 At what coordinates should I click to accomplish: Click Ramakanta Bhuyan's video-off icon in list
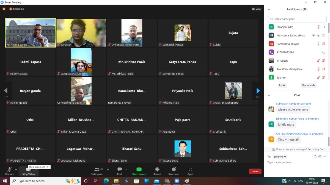[x=324, y=44]
